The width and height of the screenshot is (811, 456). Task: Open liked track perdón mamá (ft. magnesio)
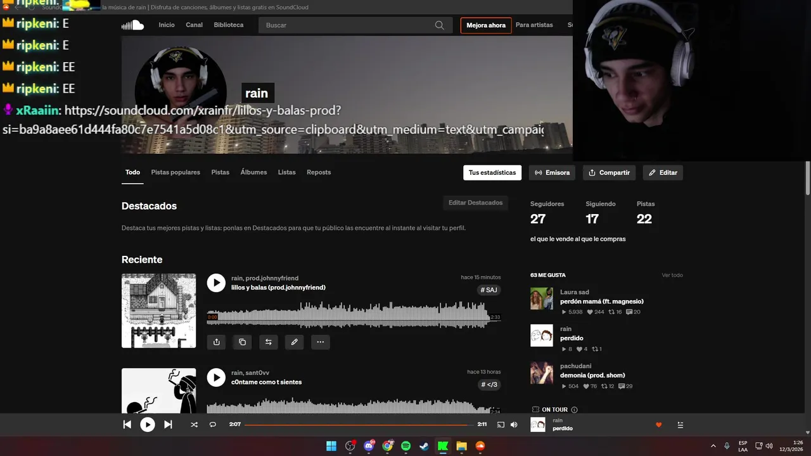tap(601, 301)
